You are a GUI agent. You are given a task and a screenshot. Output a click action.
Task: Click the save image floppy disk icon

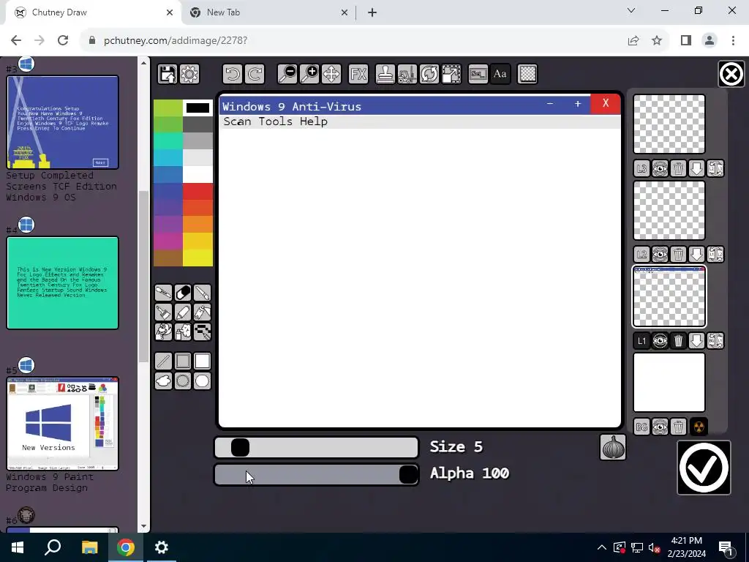(x=168, y=74)
